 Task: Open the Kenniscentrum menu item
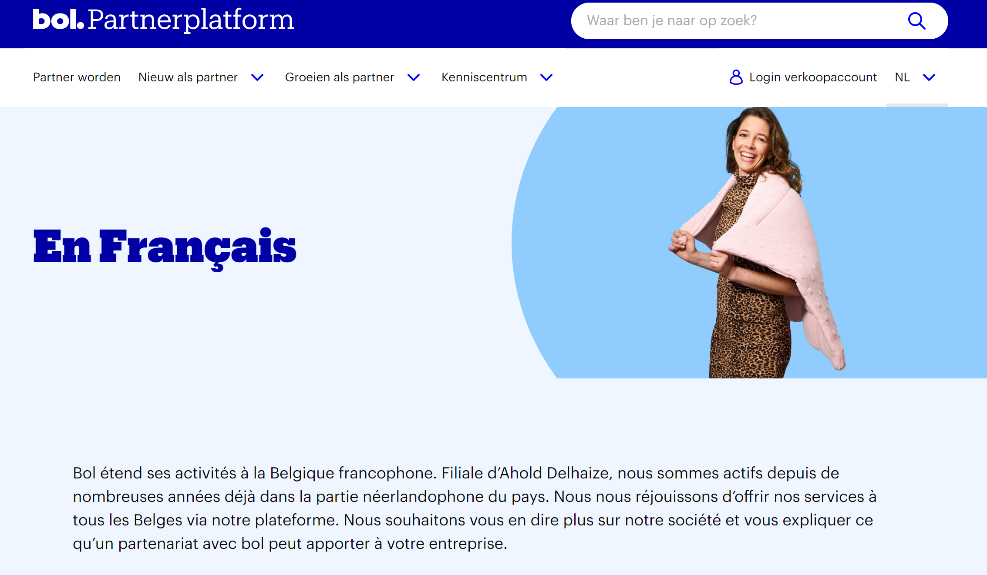(484, 77)
